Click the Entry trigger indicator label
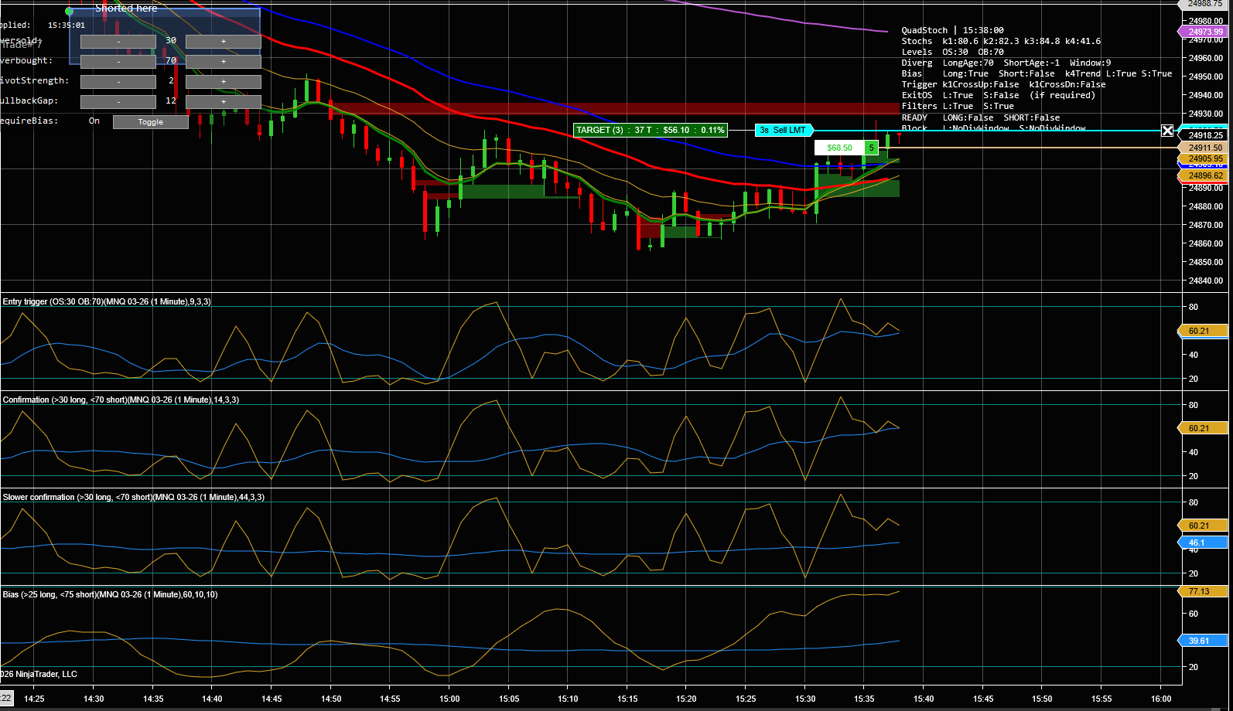Image resolution: width=1233 pixels, height=711 pixels. (107, 301)
